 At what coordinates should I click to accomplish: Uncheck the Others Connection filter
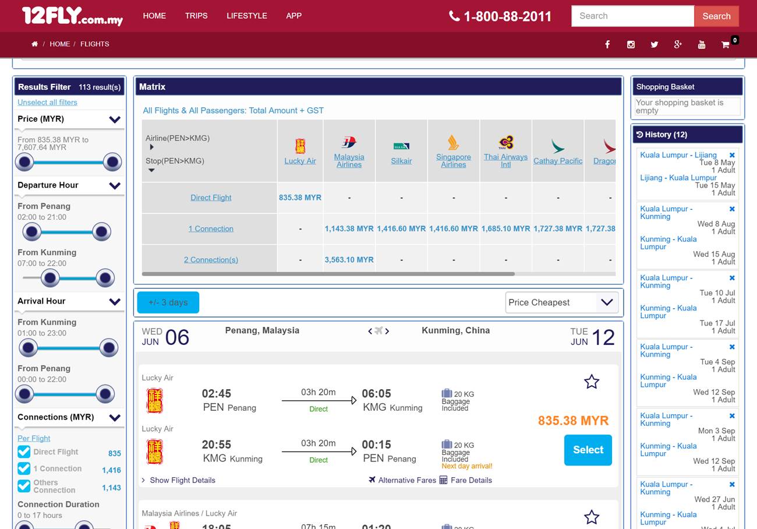coord(24,486)
